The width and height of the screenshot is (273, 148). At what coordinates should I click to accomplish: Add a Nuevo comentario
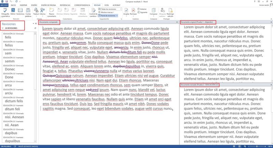coord(52,13)
